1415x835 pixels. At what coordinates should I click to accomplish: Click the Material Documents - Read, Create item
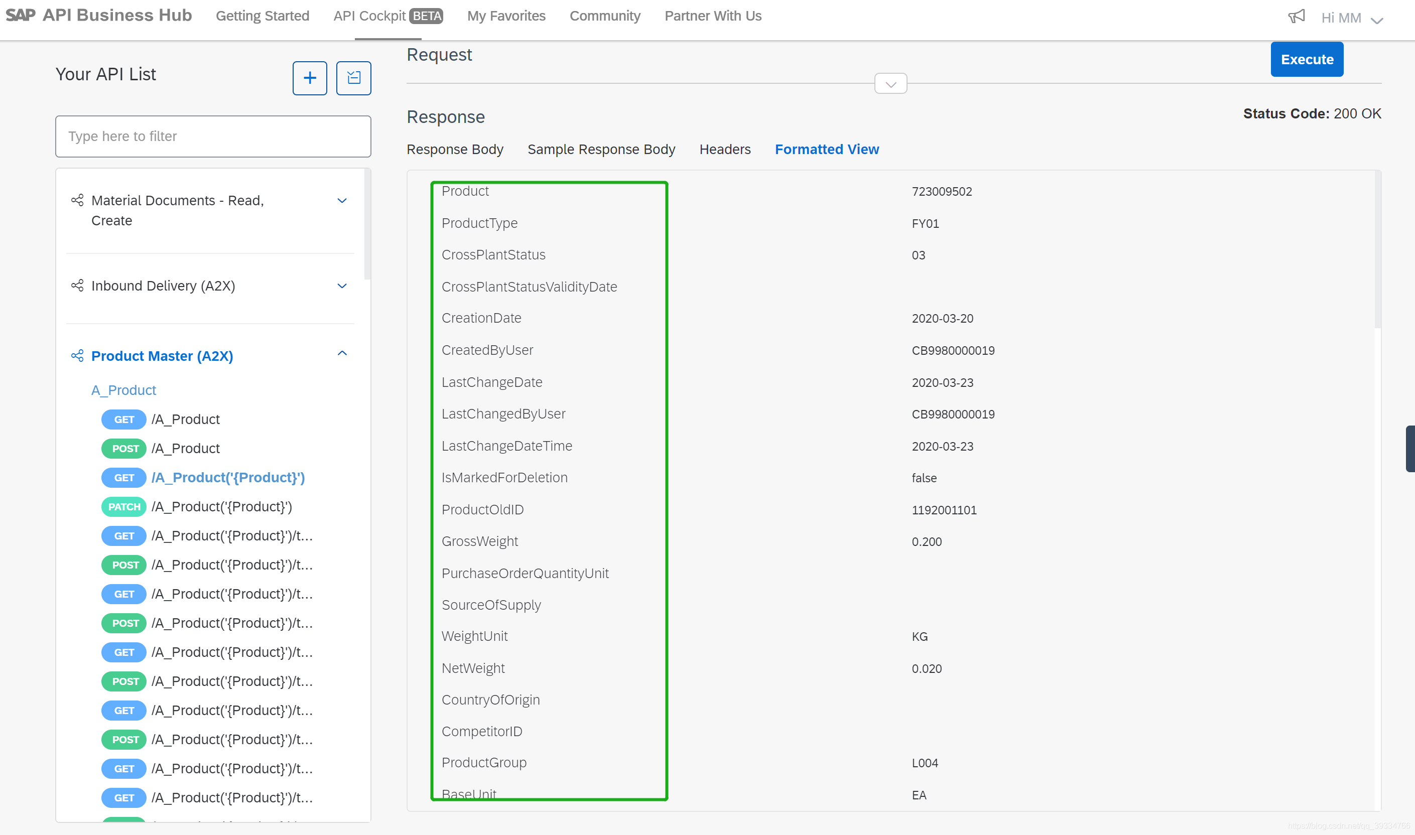pos(177,210)
